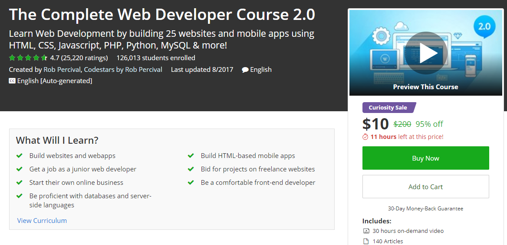Screen dimensions: 507x245
Task: Click the 140 Articles text
Action: [388, 241]
